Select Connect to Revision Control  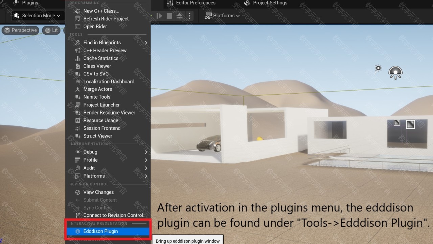(108, 215)
